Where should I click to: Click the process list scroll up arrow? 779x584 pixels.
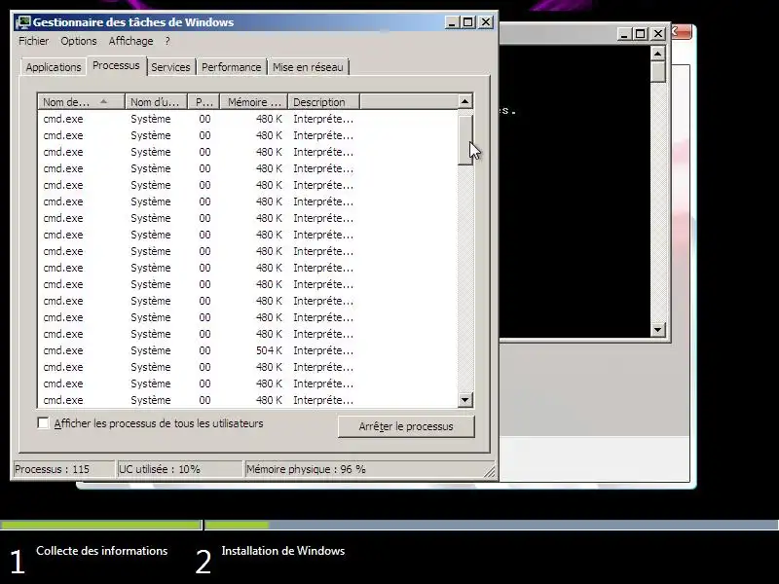465,102
